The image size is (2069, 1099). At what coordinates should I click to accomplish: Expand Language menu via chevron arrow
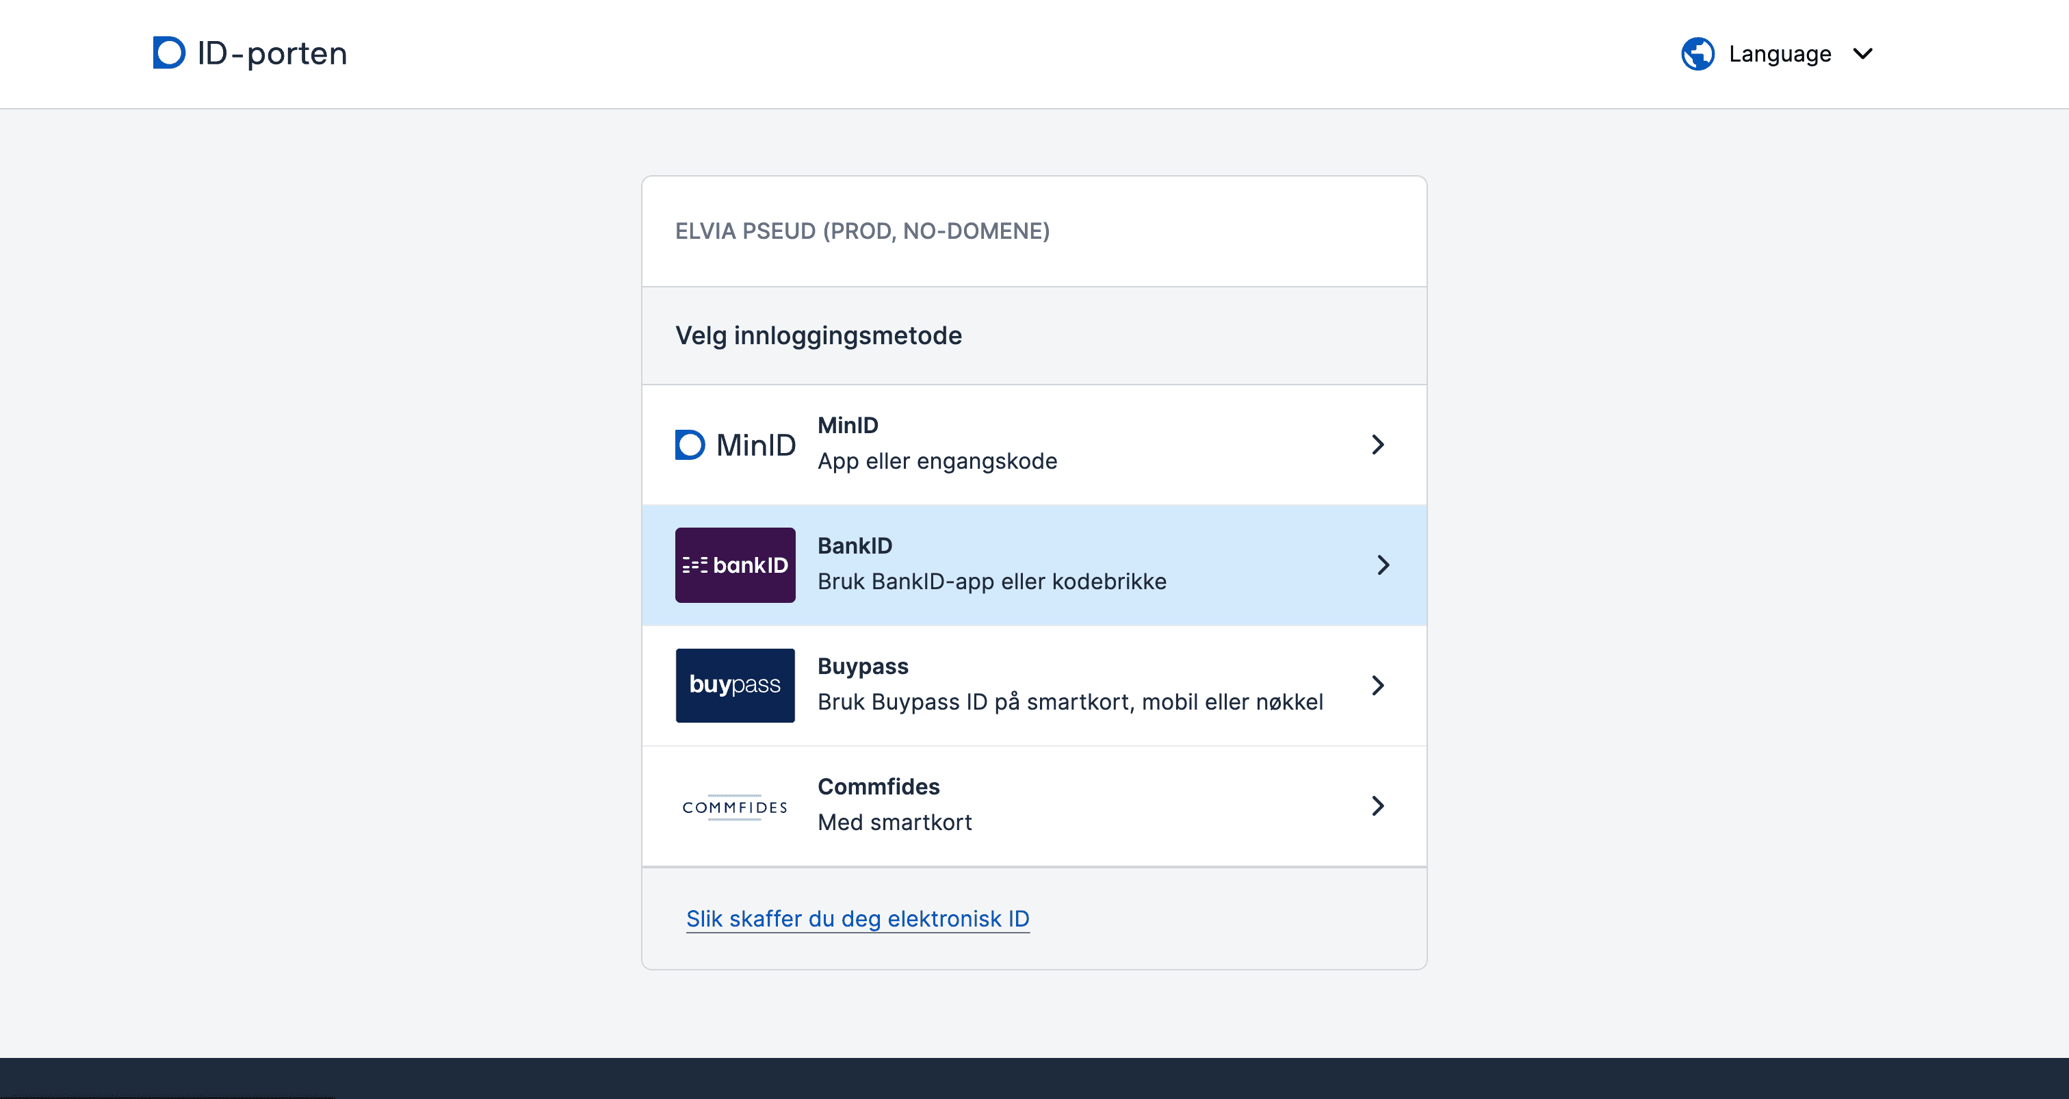1862,54
